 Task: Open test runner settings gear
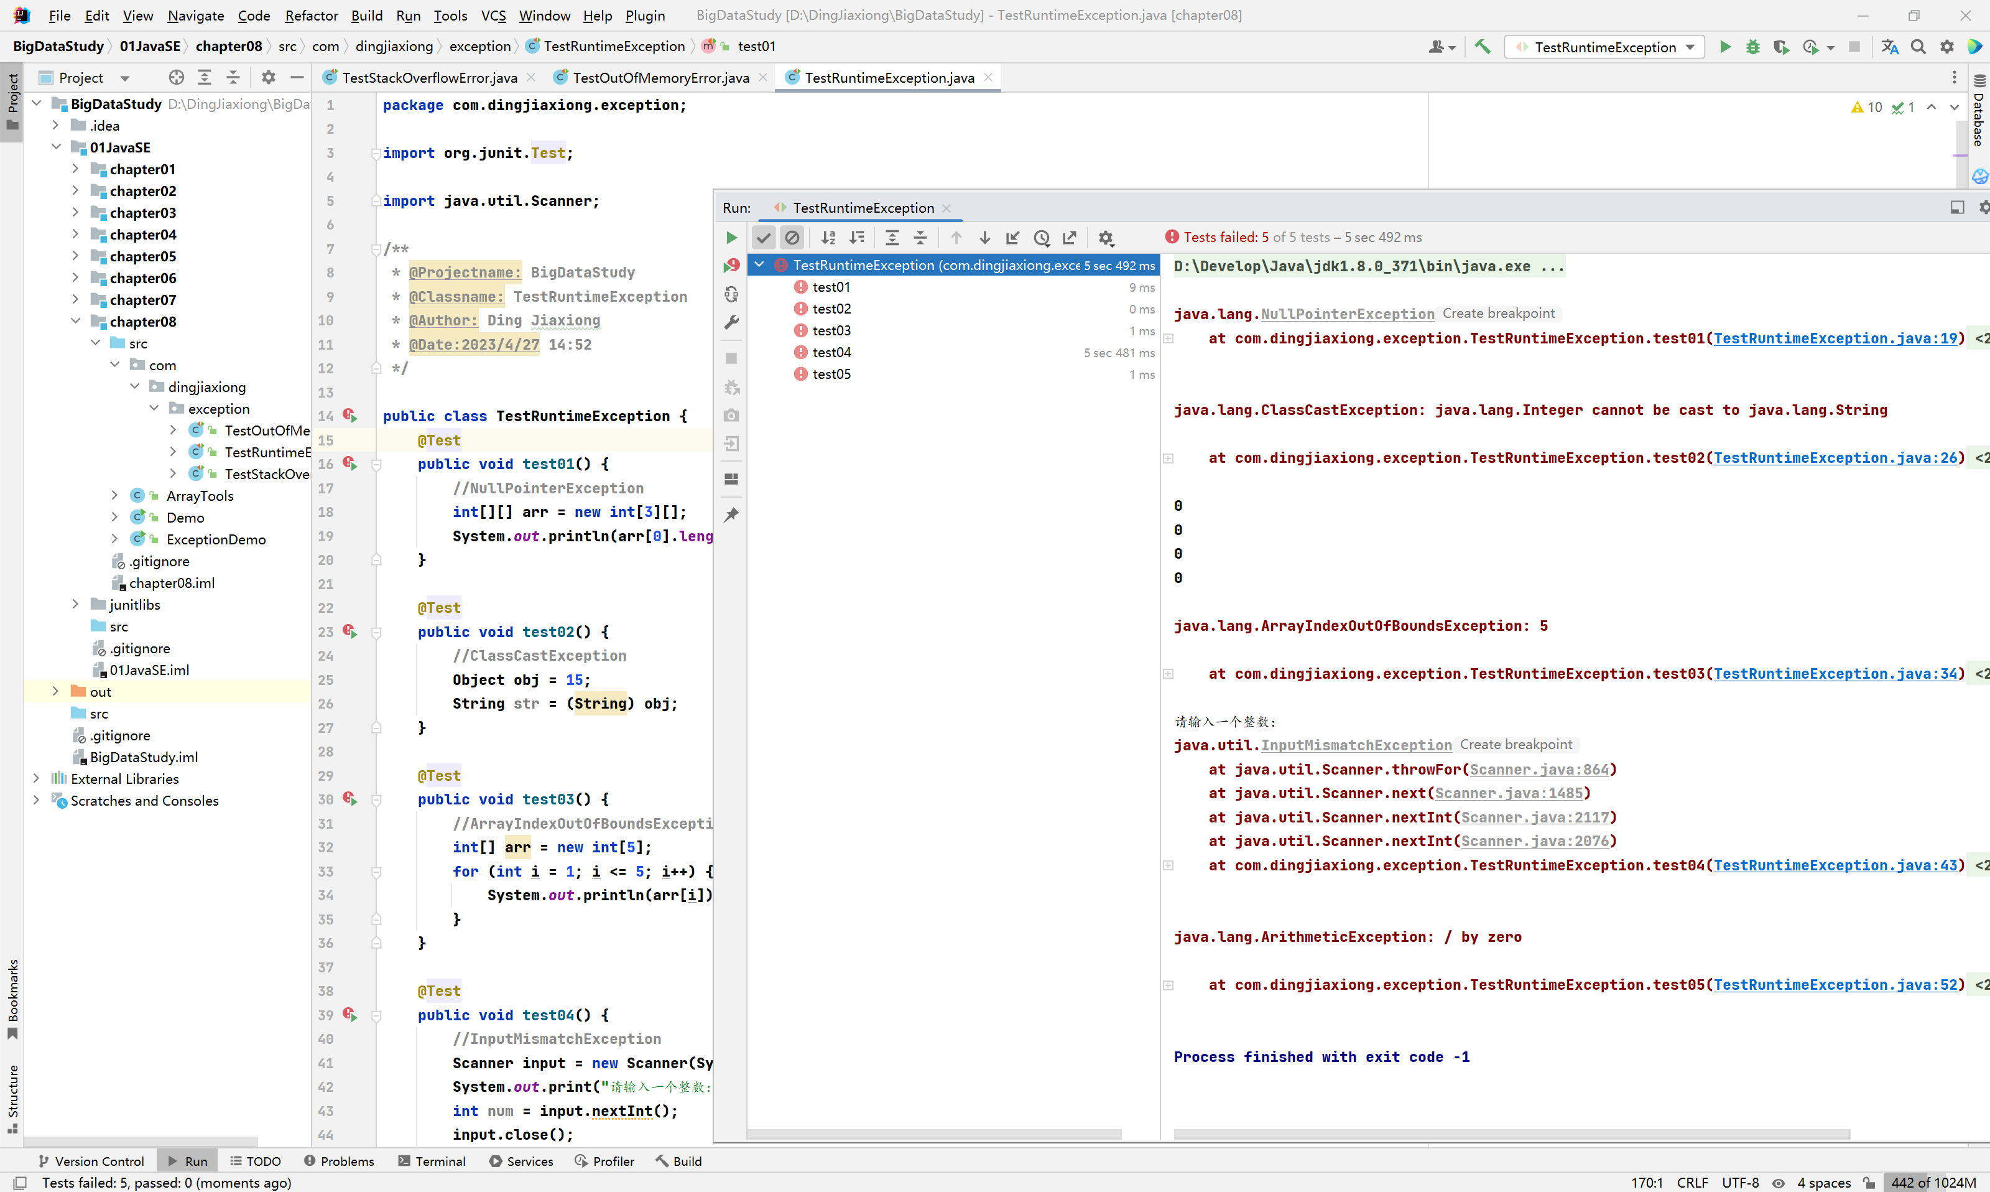click(1106, 238)
